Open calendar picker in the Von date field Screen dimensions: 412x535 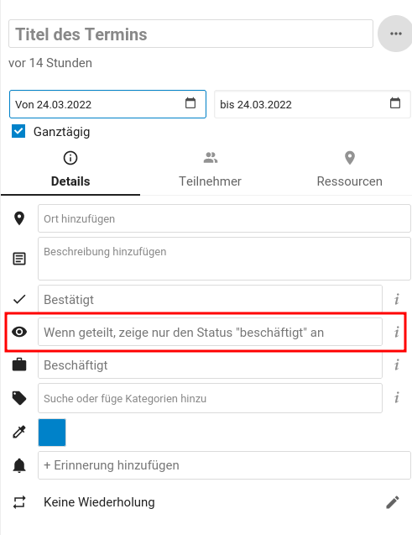[190, 102]
